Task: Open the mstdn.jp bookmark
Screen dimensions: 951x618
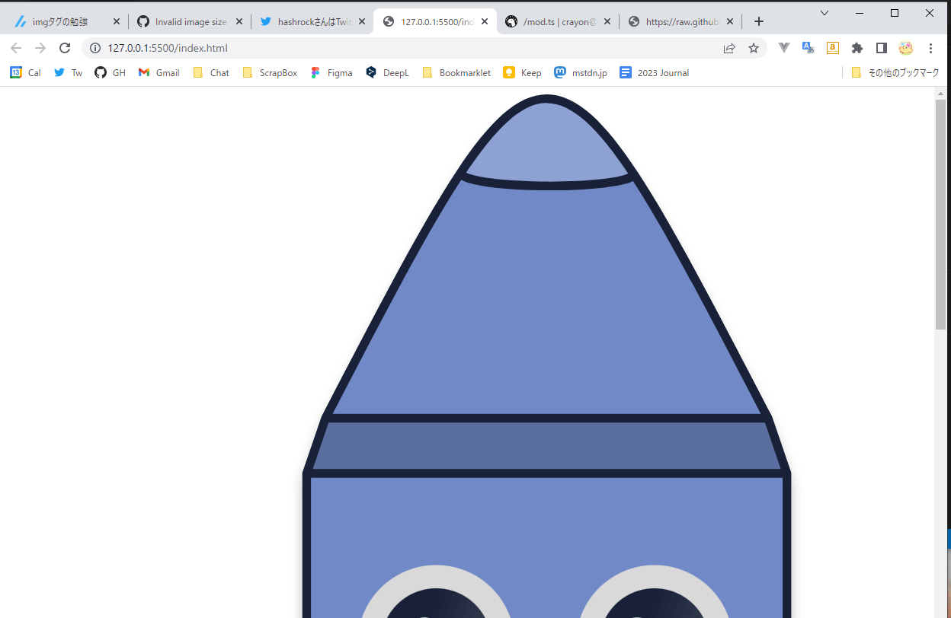Action: [581, 72]
